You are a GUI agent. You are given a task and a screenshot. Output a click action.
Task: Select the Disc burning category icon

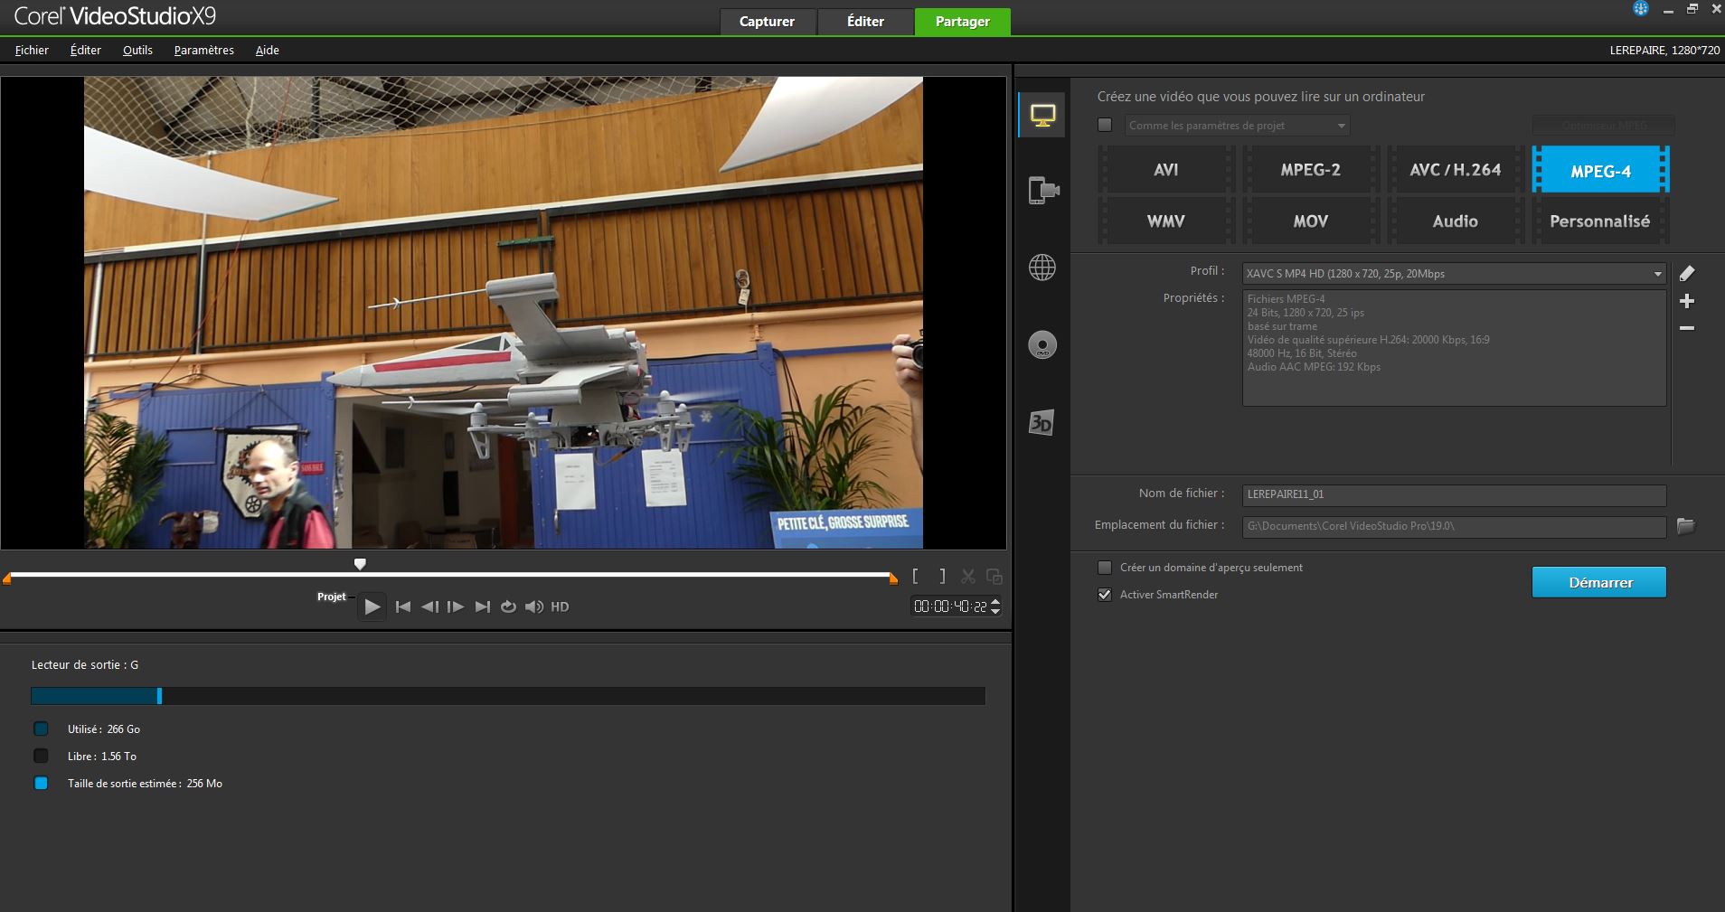pos(1042,345)
